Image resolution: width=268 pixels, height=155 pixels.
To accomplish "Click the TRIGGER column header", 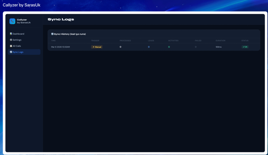I will 95,41.
